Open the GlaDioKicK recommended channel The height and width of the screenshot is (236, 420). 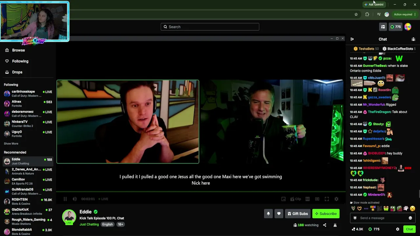[28, 211]
